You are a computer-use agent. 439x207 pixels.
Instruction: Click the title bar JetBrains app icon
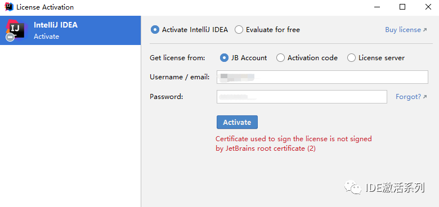[9, 7]
